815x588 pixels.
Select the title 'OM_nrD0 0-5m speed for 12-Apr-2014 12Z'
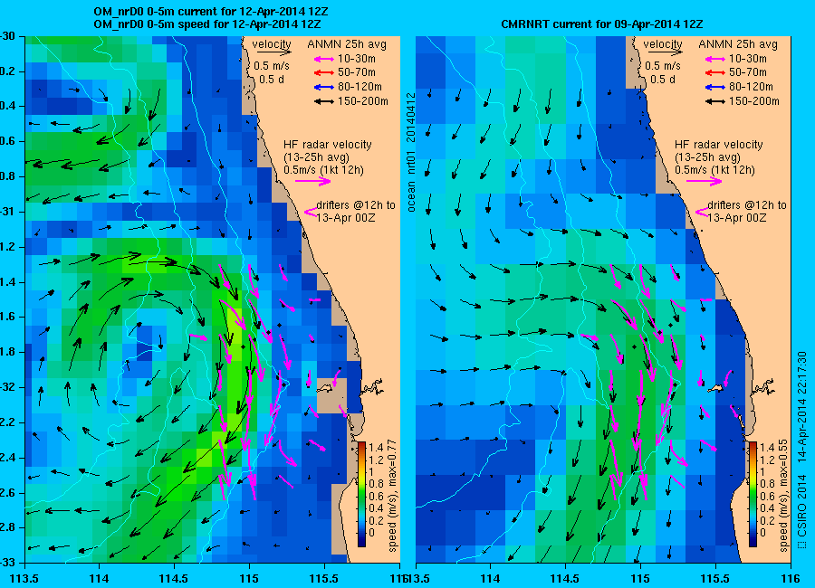click(x=206, y=24)
